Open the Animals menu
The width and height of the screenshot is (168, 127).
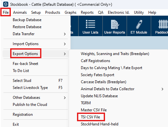click(20, 12)
